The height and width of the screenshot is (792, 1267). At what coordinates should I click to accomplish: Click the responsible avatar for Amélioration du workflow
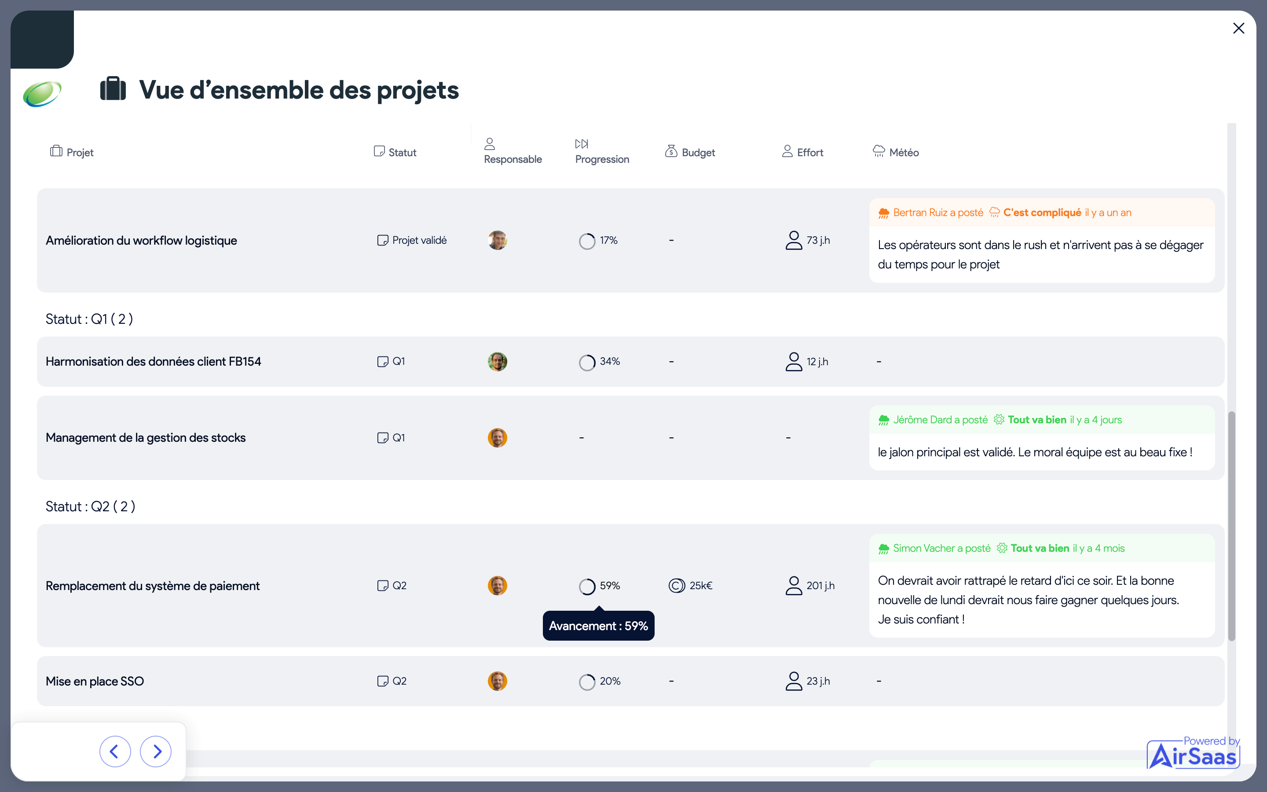point(498,240)
